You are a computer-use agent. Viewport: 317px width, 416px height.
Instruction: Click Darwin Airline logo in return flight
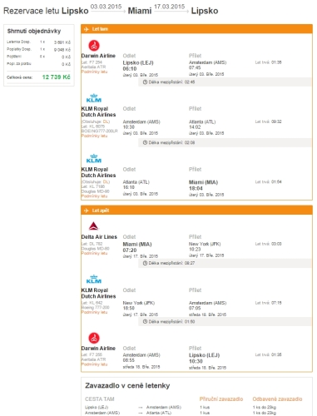94,338
